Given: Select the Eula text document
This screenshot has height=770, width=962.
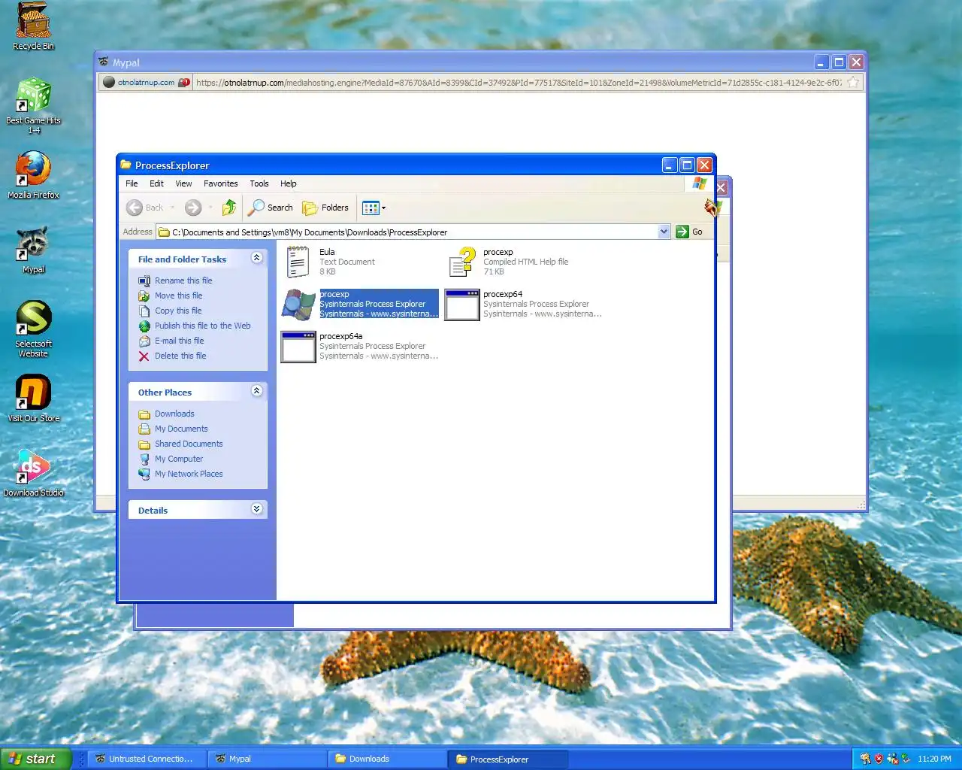Looking at the screenshot, I should (x=331, y=262).
